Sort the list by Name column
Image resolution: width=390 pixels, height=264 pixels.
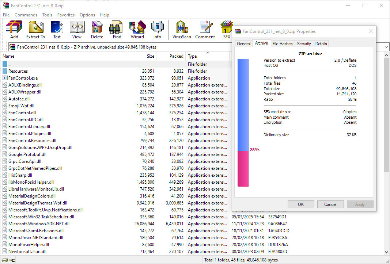pos(64,56)
